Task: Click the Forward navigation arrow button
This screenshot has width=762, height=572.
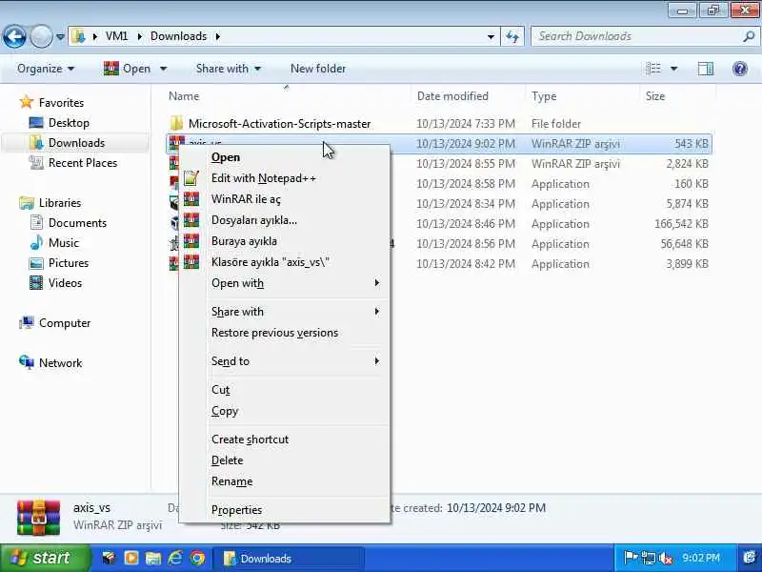Action: (x=41, y=36)
